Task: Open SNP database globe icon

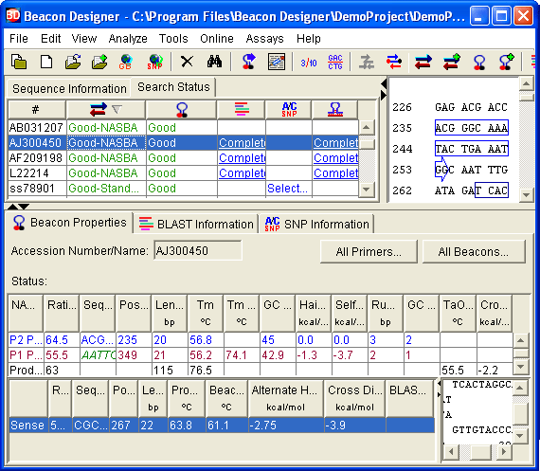Action: point(155,63)
